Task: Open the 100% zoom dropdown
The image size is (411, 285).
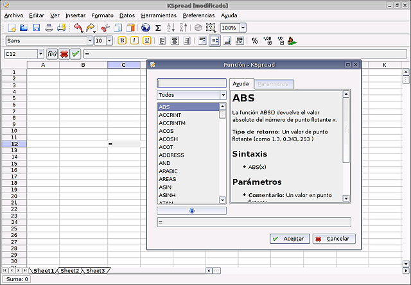Action: (x=243, y=28)
